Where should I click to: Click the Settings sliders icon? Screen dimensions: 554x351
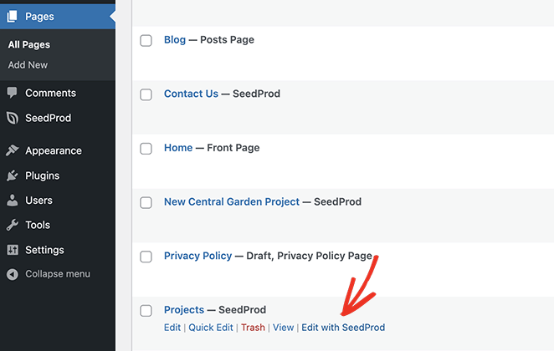pos(12,250)
